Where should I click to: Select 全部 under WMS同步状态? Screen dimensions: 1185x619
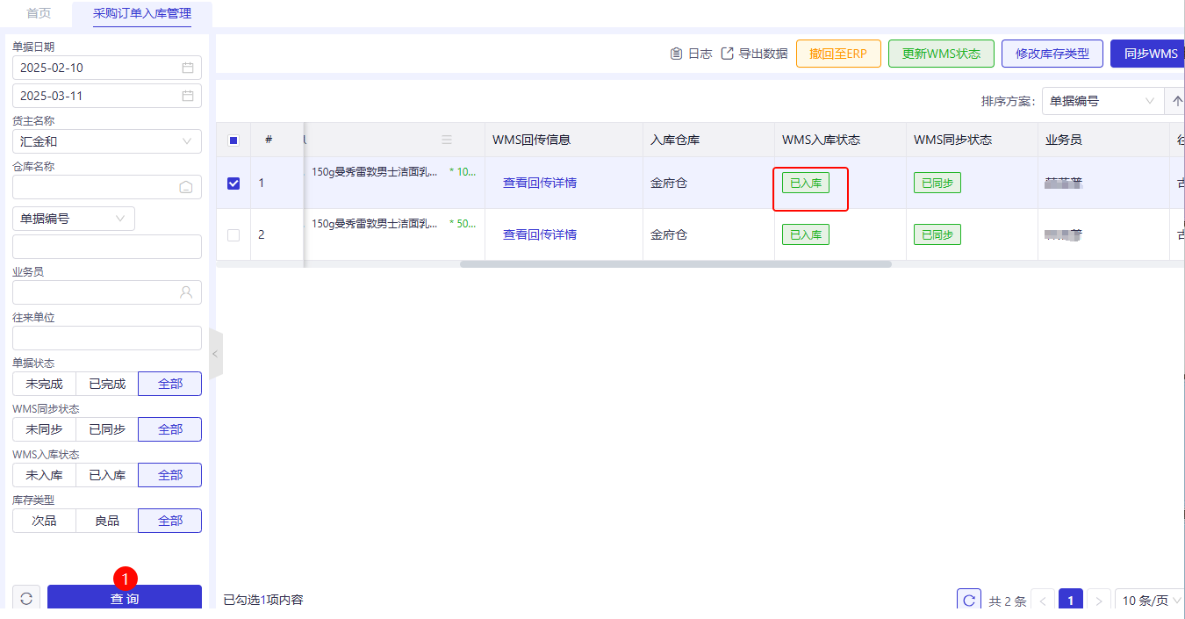170,429
